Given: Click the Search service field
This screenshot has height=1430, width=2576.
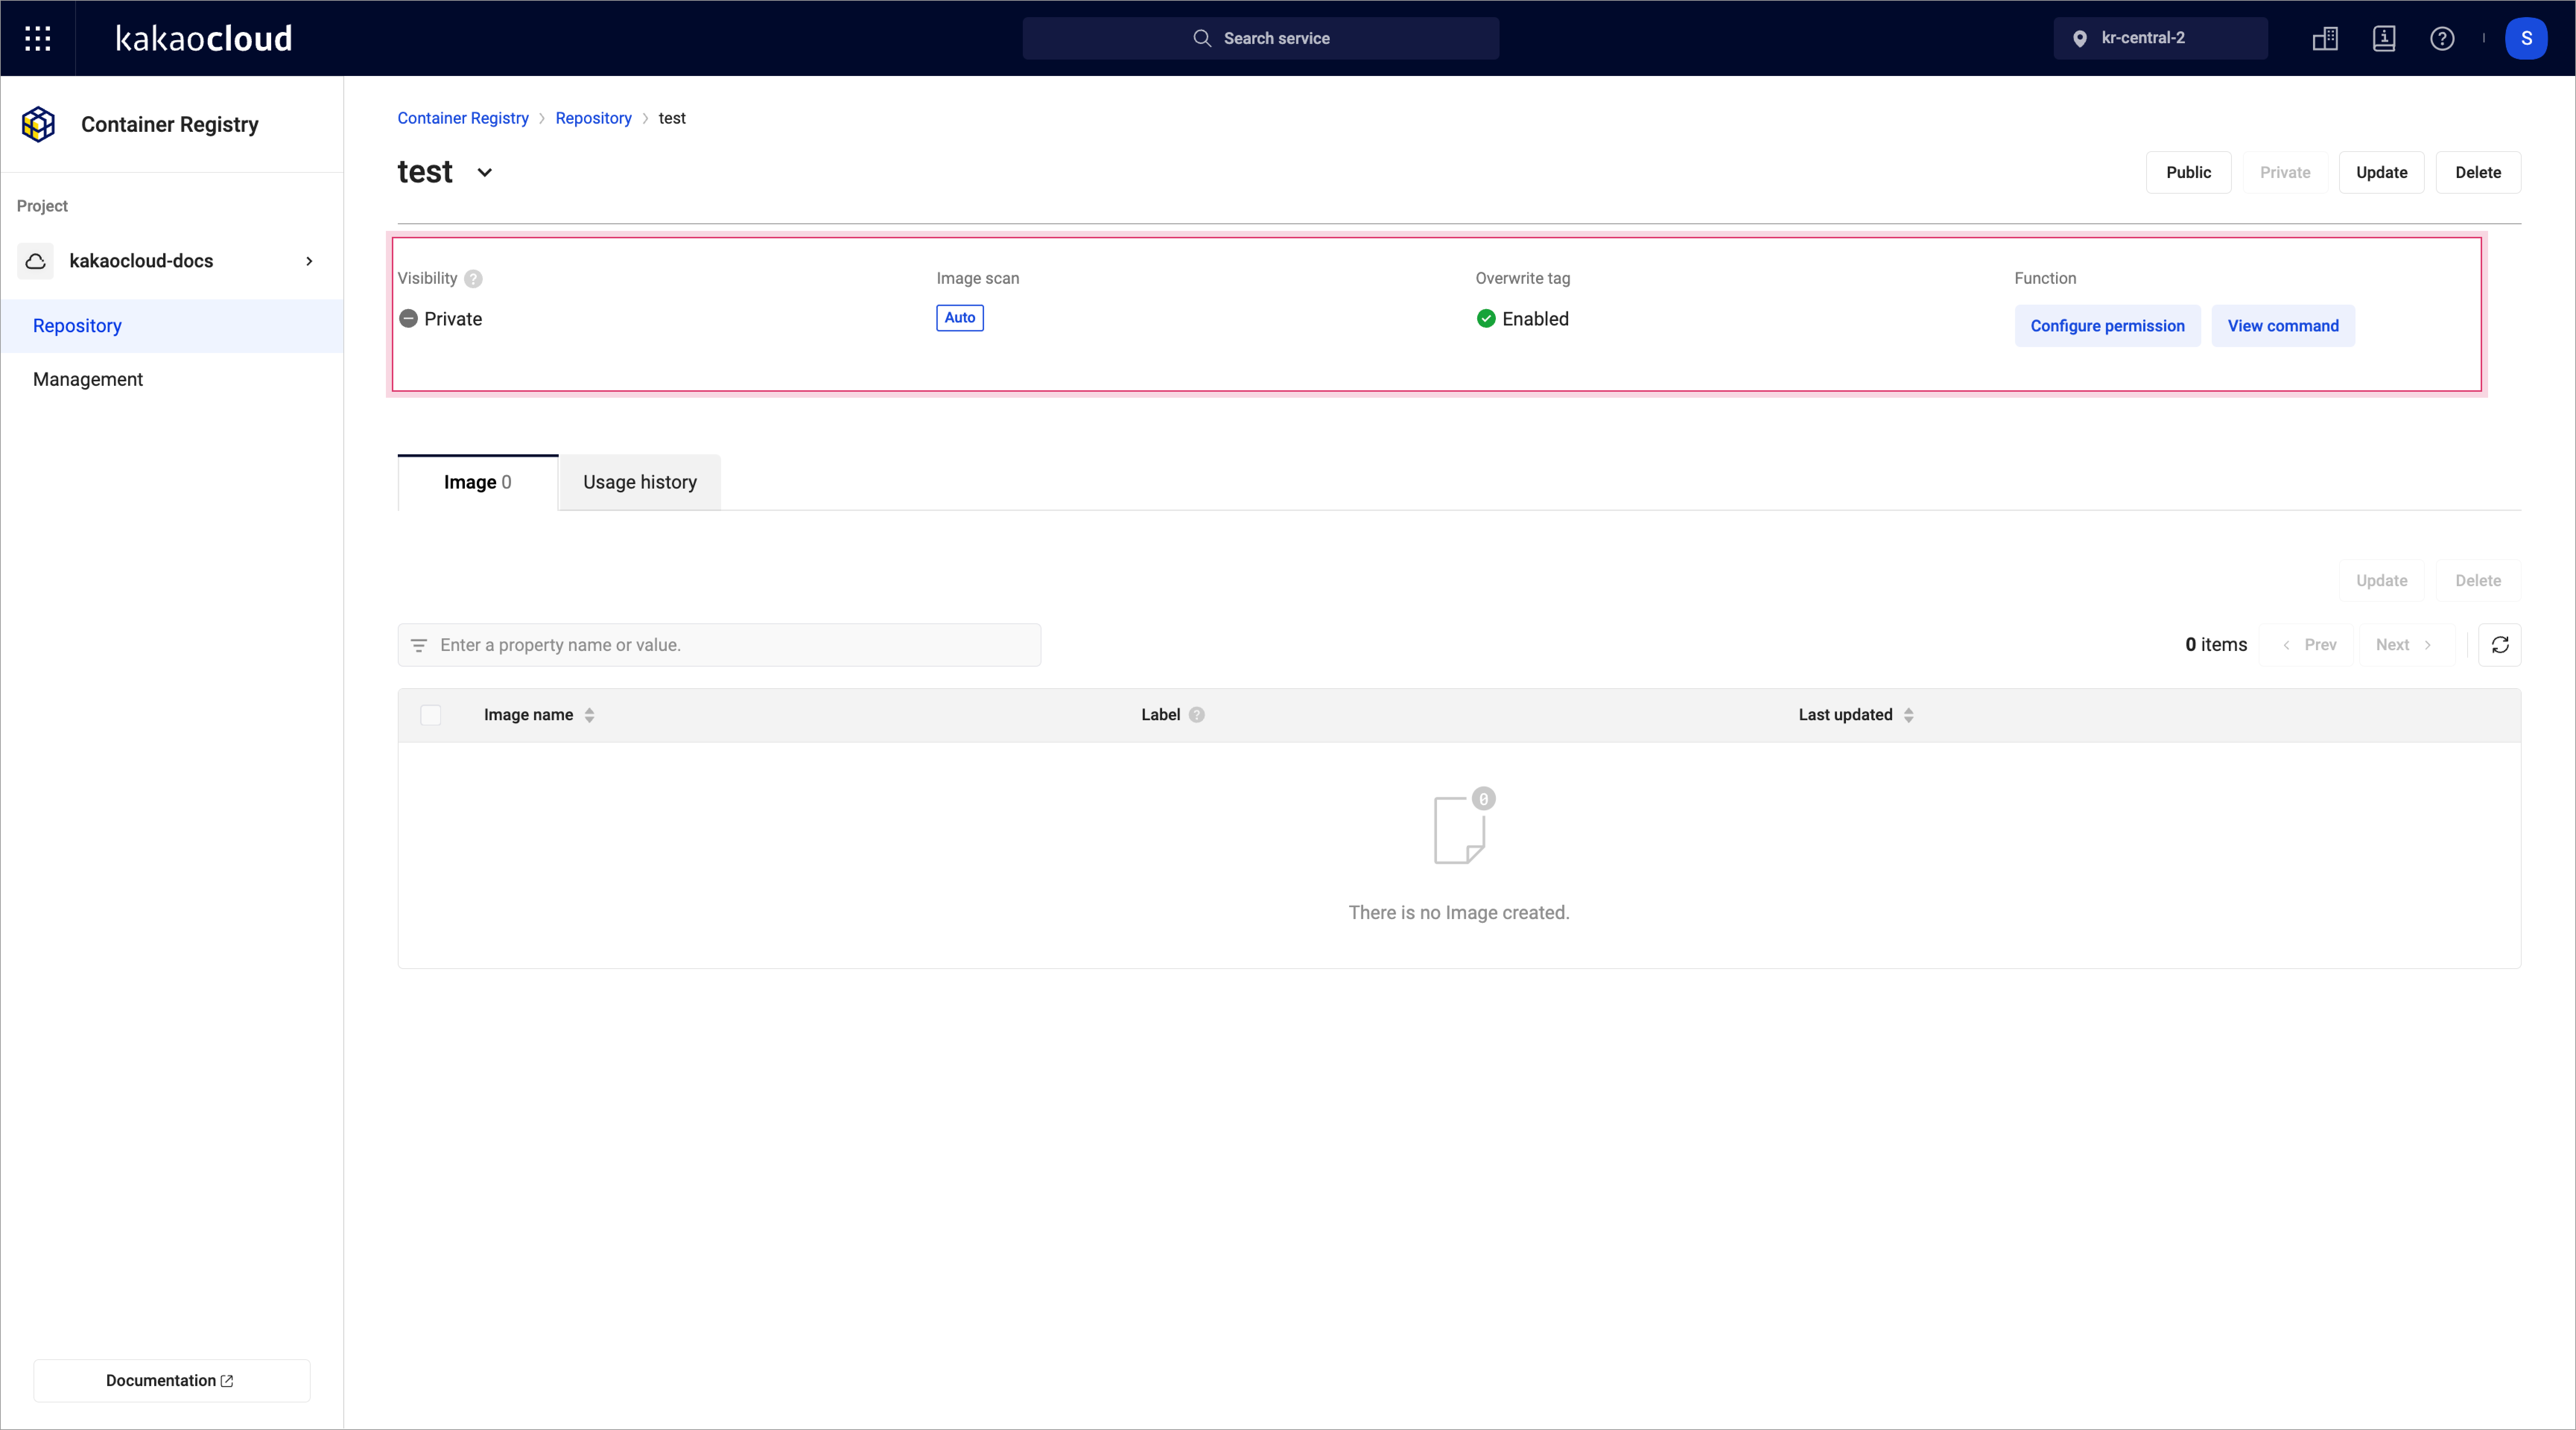Looking at the screenshot, I should (x=1260, y=38).
